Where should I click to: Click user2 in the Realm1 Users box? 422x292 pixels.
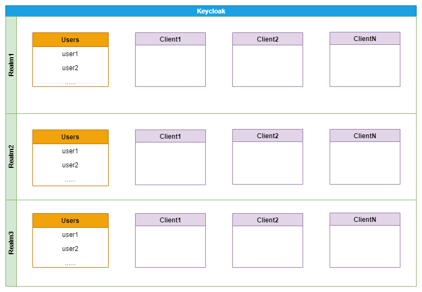coord(70,68)
